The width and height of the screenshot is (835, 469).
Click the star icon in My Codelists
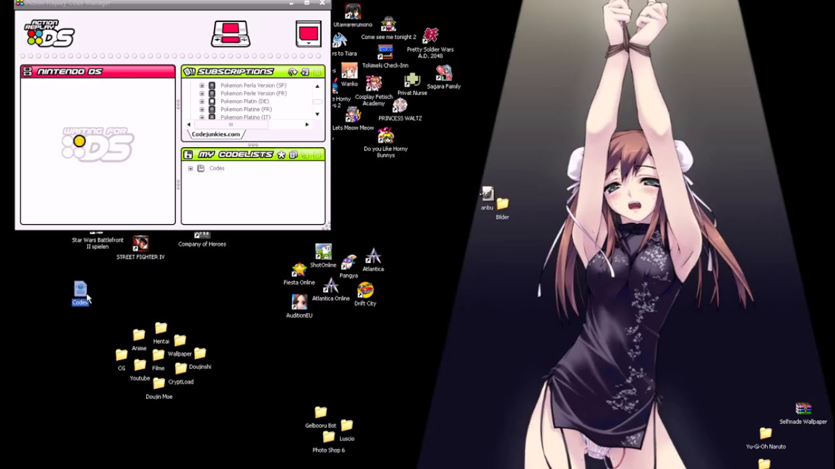(281, 155)
